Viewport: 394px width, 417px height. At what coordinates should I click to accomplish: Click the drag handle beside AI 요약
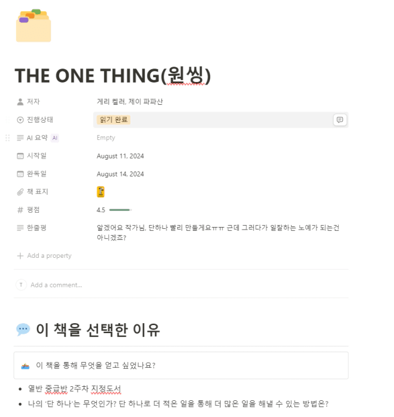[x=7, y=138]
